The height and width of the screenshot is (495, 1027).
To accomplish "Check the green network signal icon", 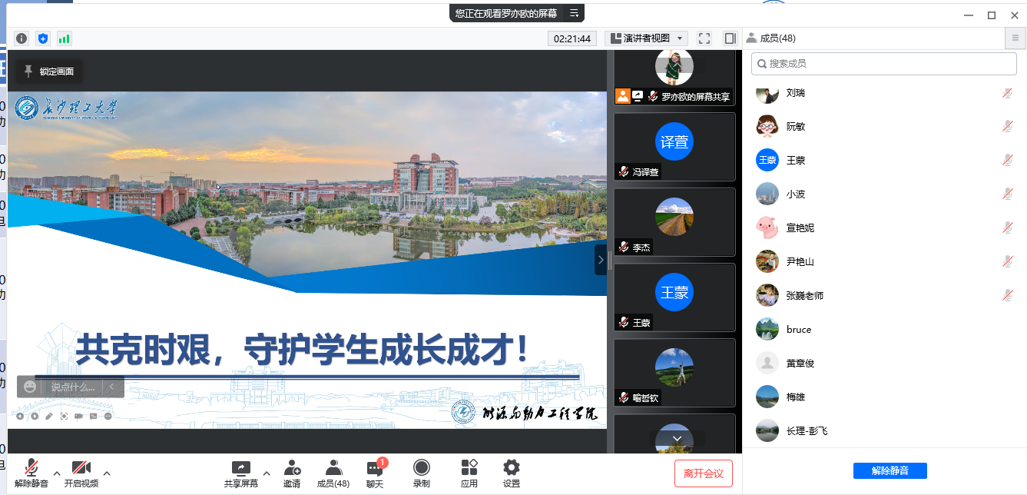I will [x=64, y=38].
